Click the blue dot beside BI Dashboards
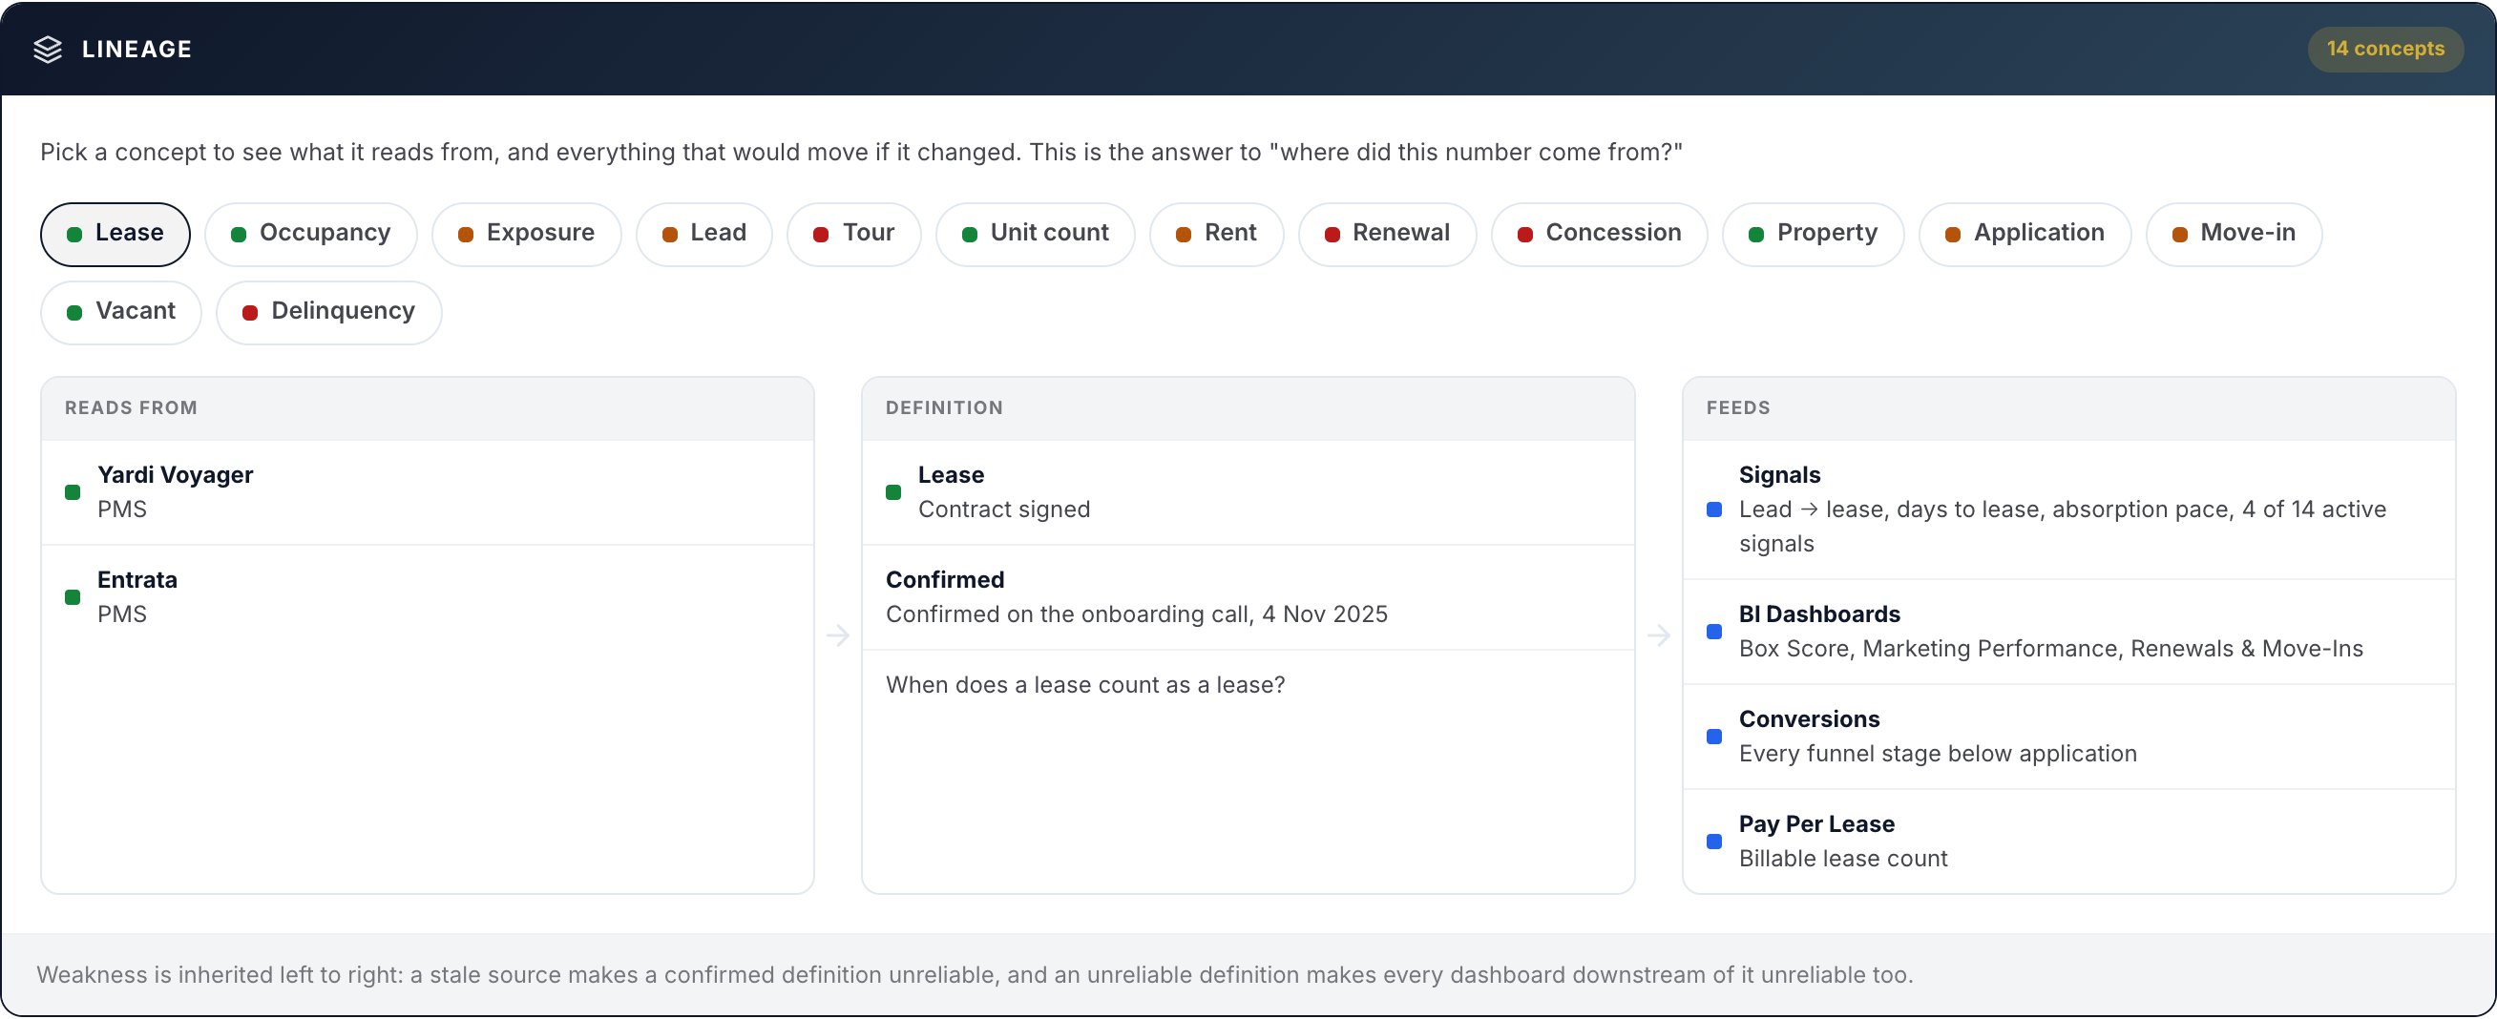The image size is (2497, 1019). coord(1714,632)
